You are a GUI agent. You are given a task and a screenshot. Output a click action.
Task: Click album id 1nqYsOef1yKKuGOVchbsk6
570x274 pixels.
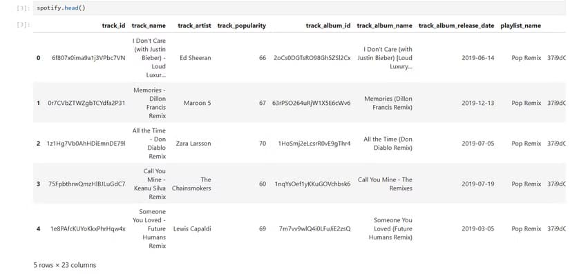313,184
